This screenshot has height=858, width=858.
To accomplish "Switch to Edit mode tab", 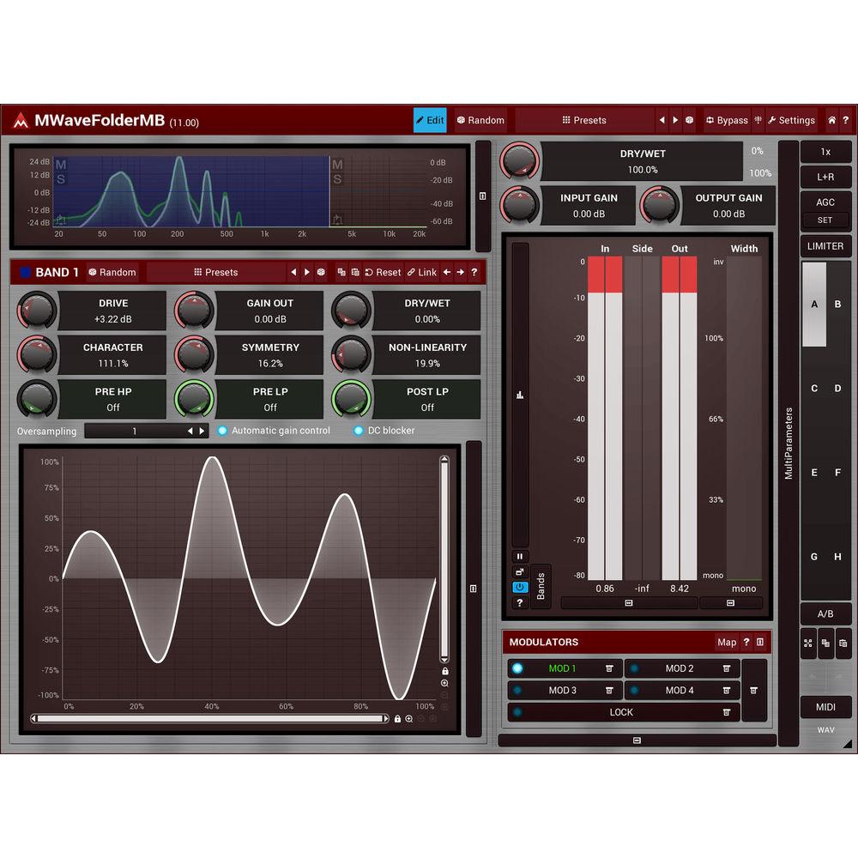I will [x=430, y=120].
